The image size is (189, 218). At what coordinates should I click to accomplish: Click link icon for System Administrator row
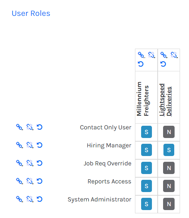click(x=19, y=199)
